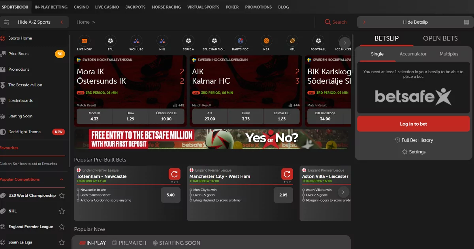Screen dimensions: 474x249
Task: Open the NFL football icon
Action: 292,41
